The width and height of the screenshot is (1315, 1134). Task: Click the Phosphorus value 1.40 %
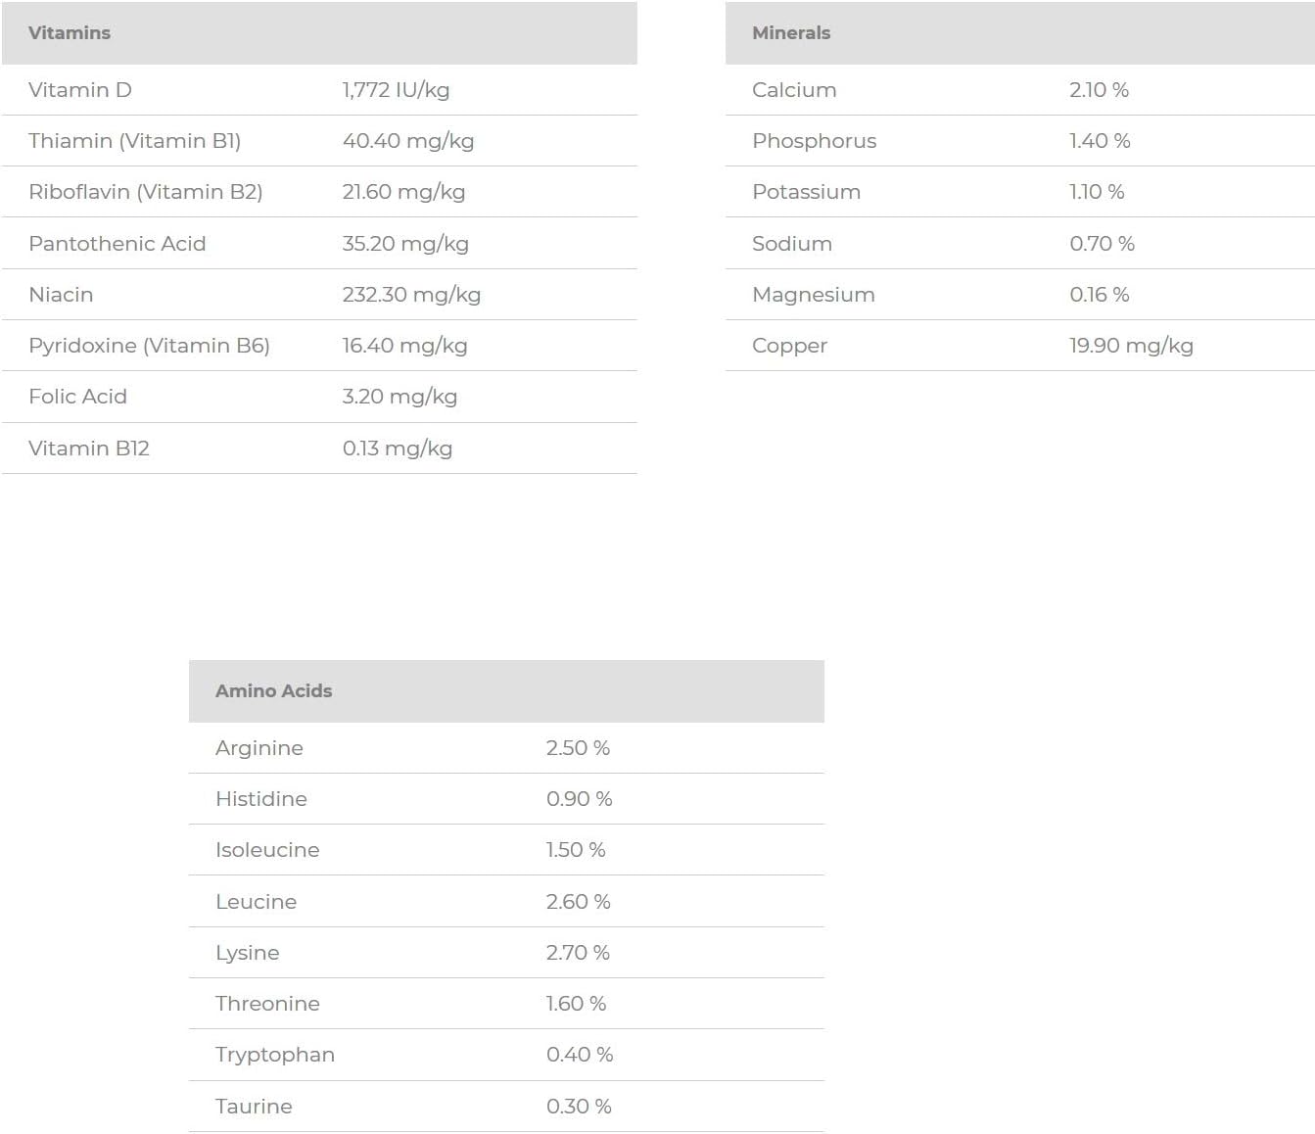[x=1100, y=141]
